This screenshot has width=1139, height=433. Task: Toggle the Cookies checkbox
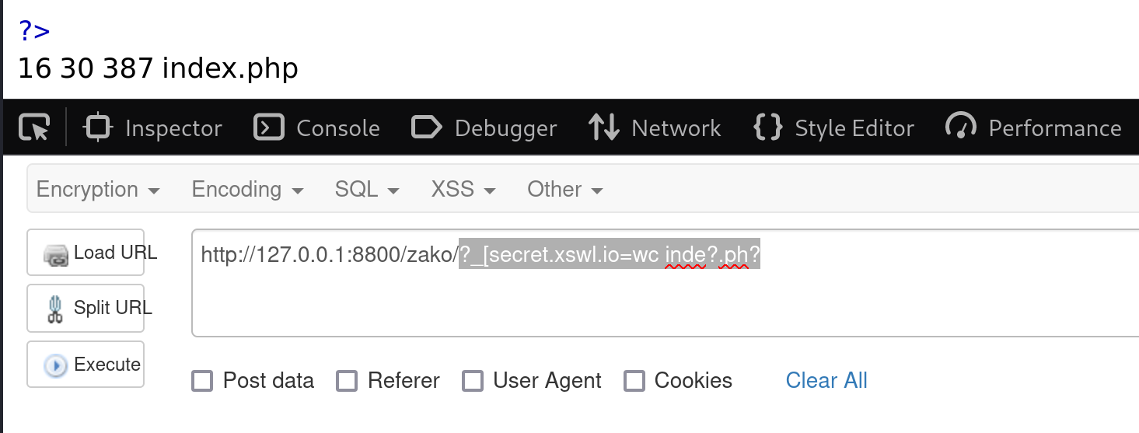634,381
